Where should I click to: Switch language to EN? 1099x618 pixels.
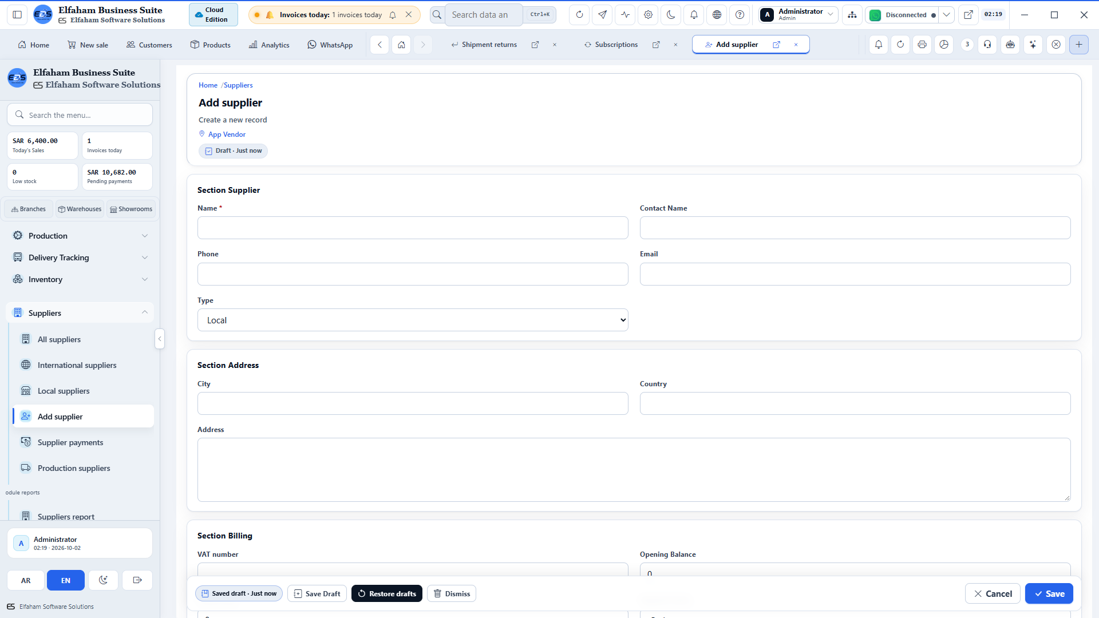66,580
